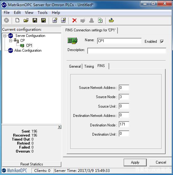173x175 pixels.
Task: Click the Cancel button
Action: [x=161, y=162]
